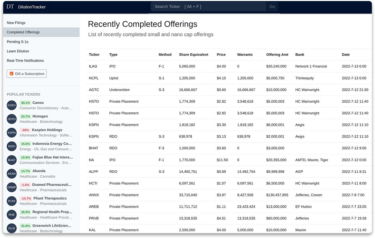Click the Gift a Subscription button
Viewport: 375px width, 238px height.
pyautogui.click(x=27, y=74)
